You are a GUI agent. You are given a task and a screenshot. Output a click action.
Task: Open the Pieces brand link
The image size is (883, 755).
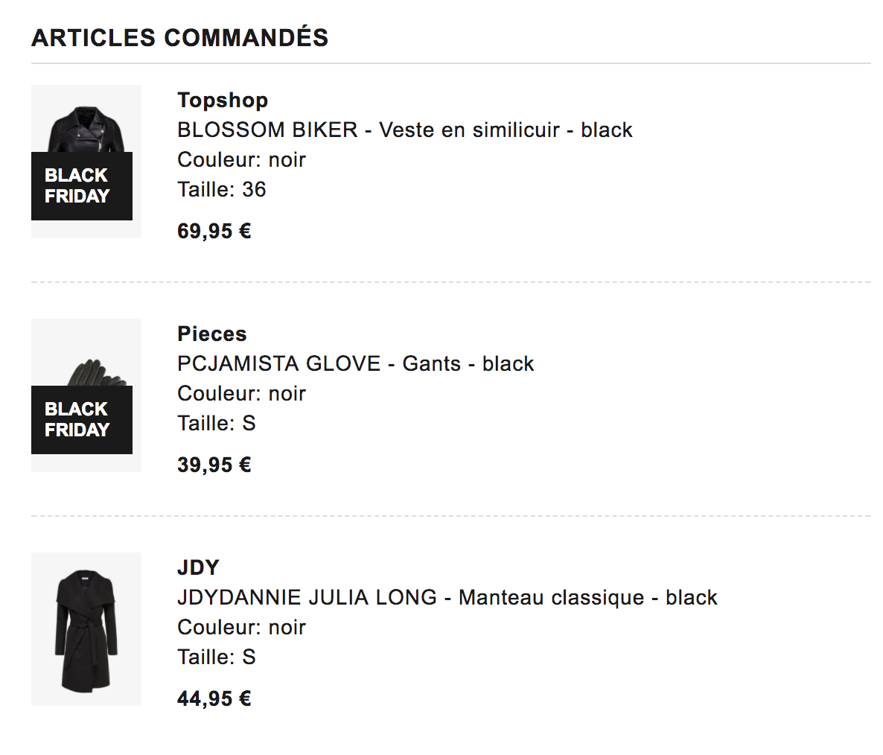(212, 334)
